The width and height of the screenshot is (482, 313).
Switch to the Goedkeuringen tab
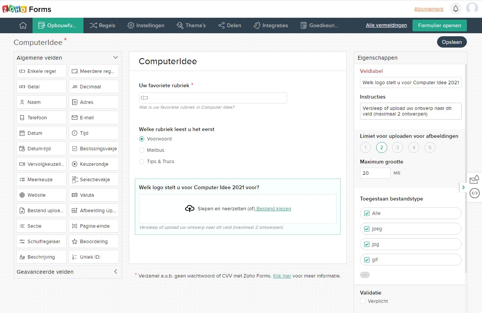[320, 25]
